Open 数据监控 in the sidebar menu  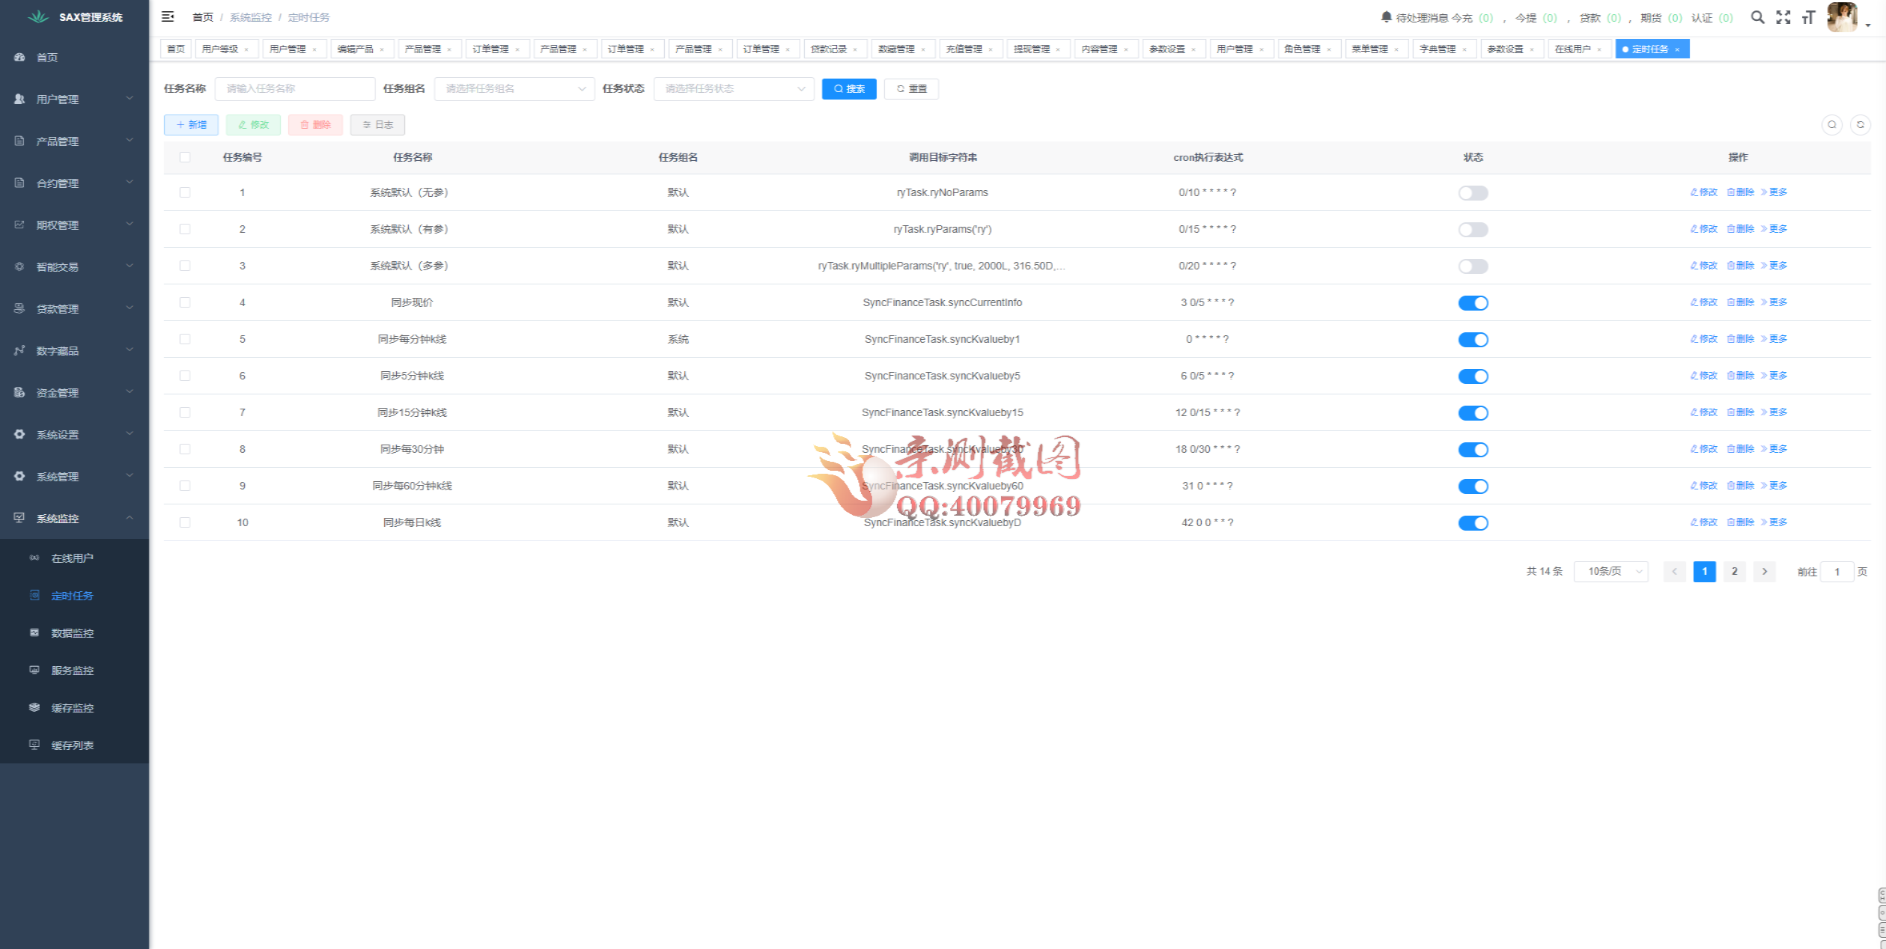coord(72,633)
